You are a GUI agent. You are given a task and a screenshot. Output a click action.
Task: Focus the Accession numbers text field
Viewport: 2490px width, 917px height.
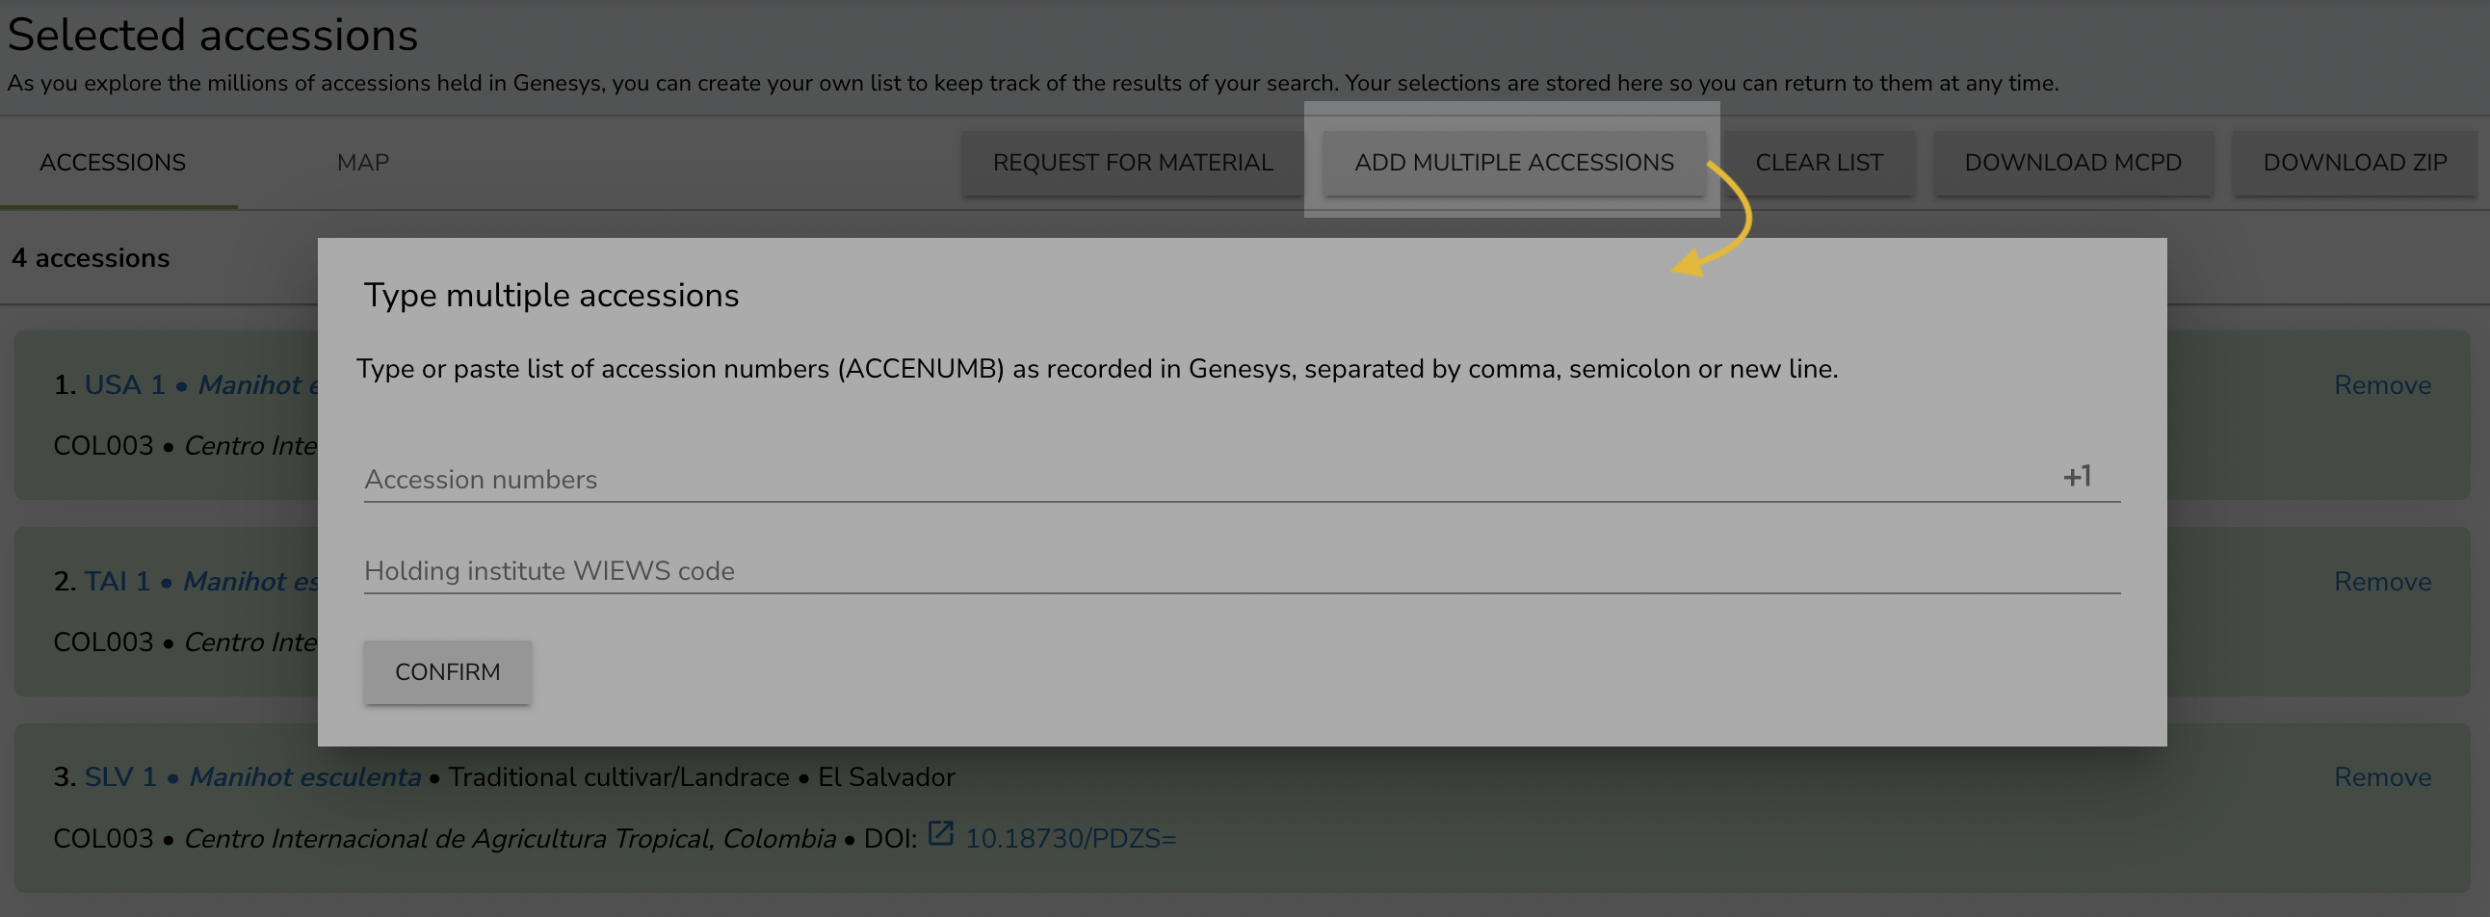tap(1198, 480)
